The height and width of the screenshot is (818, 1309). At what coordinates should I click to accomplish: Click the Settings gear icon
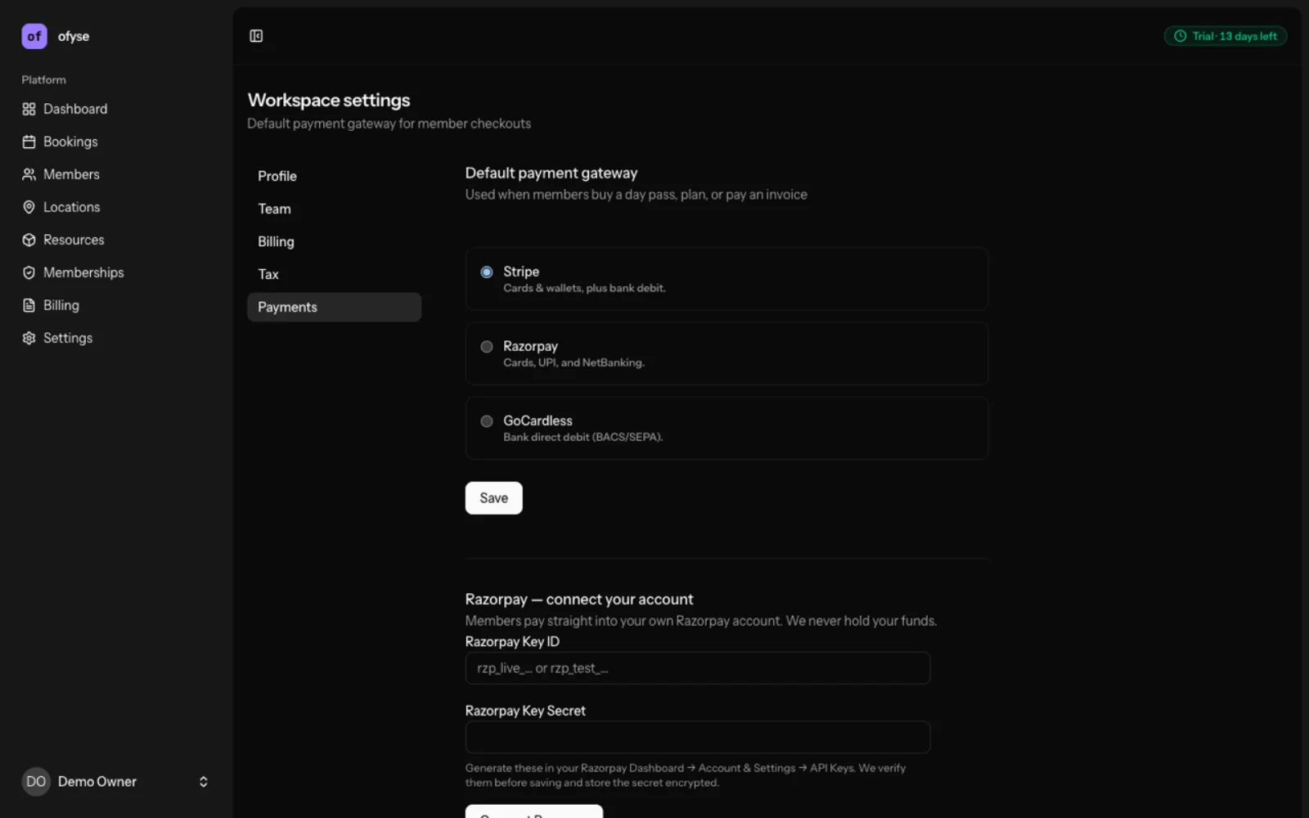(29, 338)
